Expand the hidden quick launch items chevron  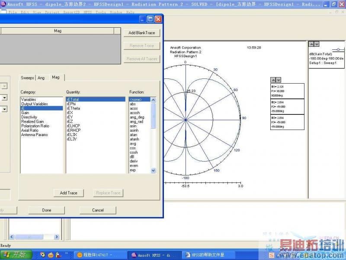pyautogui.click(x=67, y=253)
